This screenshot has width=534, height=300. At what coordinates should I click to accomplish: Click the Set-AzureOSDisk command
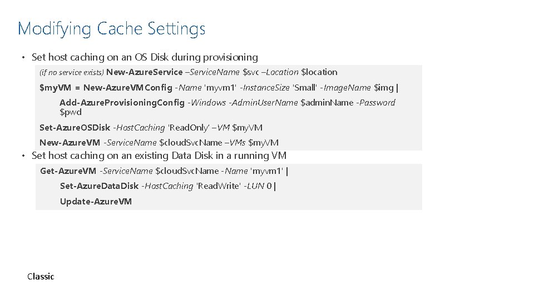(x=75, y=128)
